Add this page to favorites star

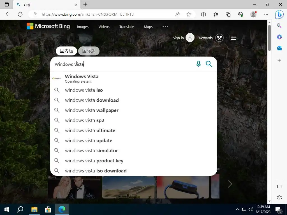[x=189, y=14]
